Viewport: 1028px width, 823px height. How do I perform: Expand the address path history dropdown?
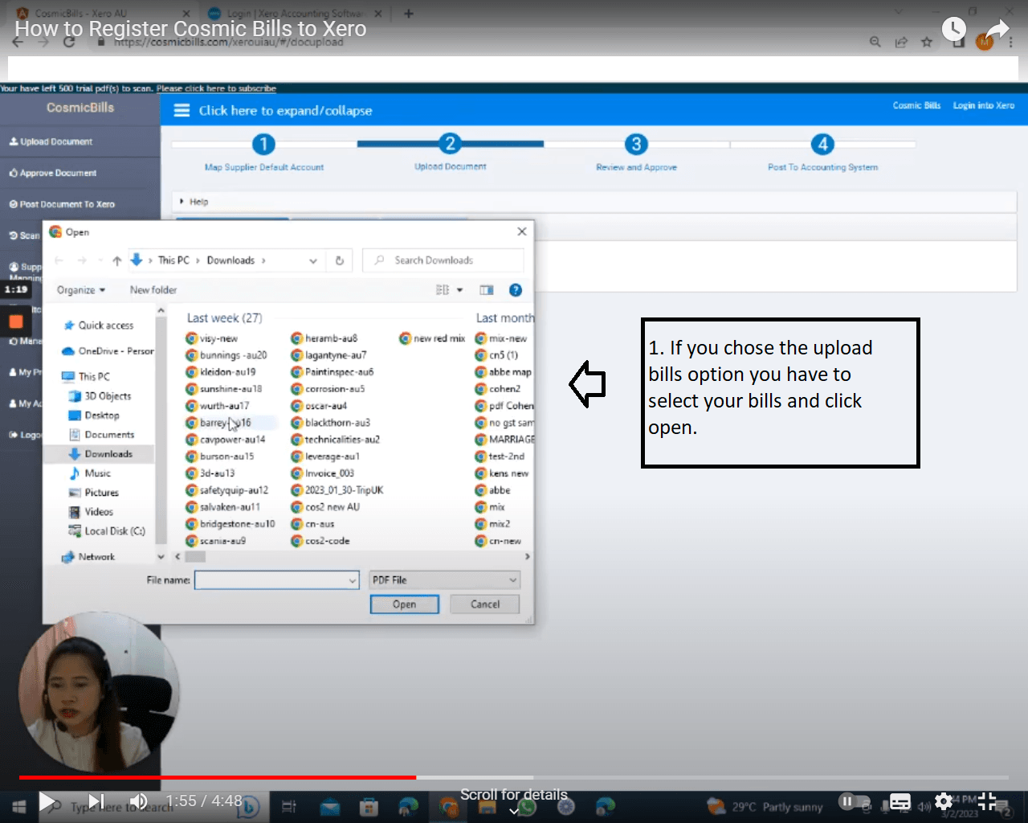[x=313, y=260]
